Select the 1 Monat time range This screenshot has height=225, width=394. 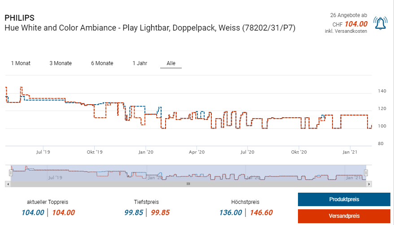pos(21,63)
